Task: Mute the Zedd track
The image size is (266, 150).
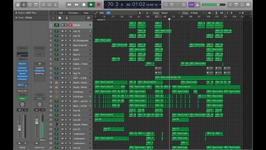Action: point(62,50)
